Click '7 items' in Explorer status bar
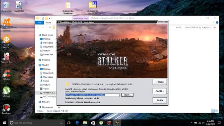The width and height of the screenshot is (224, 126). coord(40,111)
